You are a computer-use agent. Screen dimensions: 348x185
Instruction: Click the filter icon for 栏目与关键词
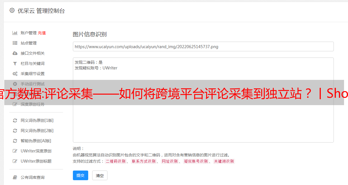pos(15,63)
